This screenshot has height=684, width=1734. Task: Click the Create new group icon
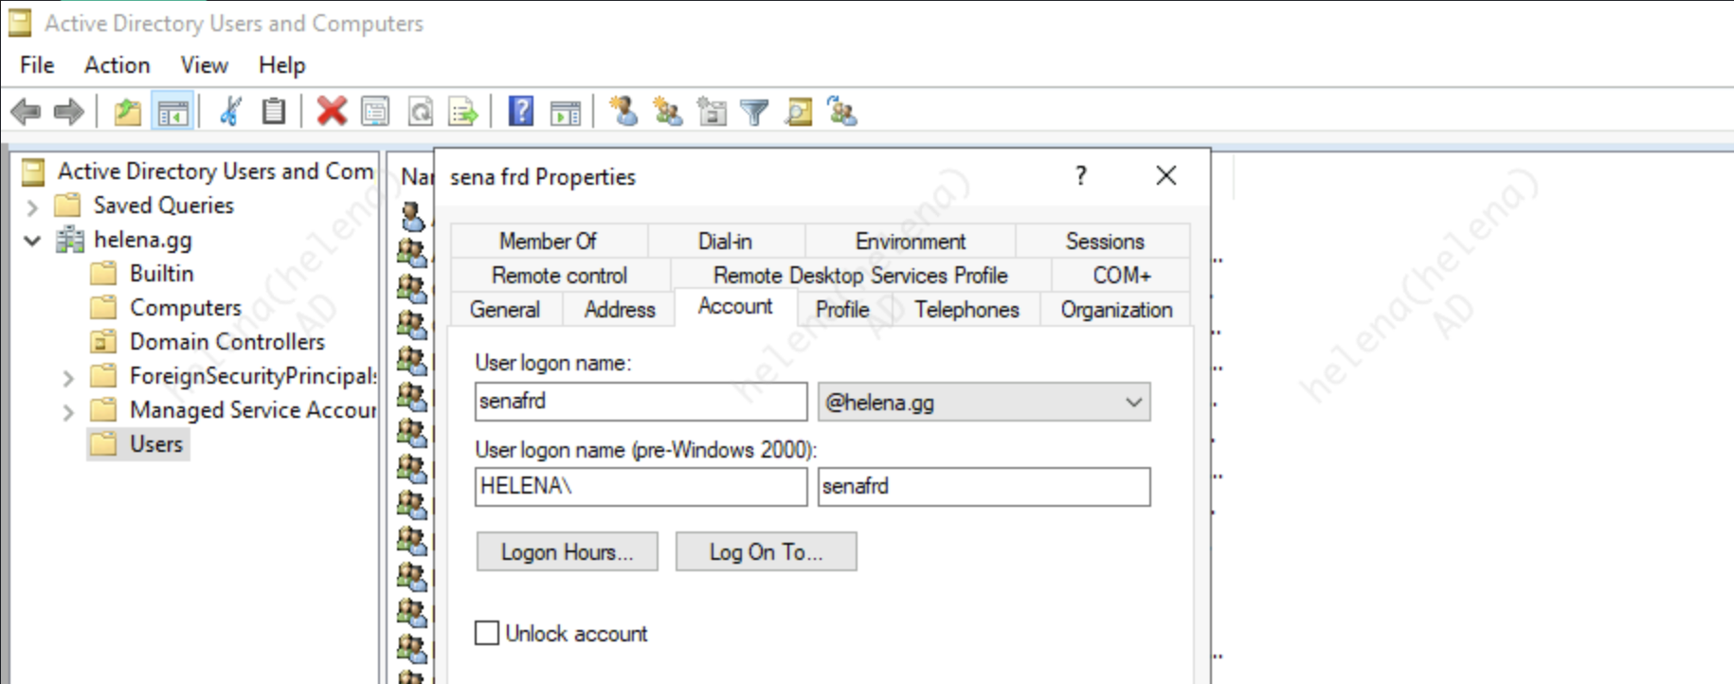[667, 112]
